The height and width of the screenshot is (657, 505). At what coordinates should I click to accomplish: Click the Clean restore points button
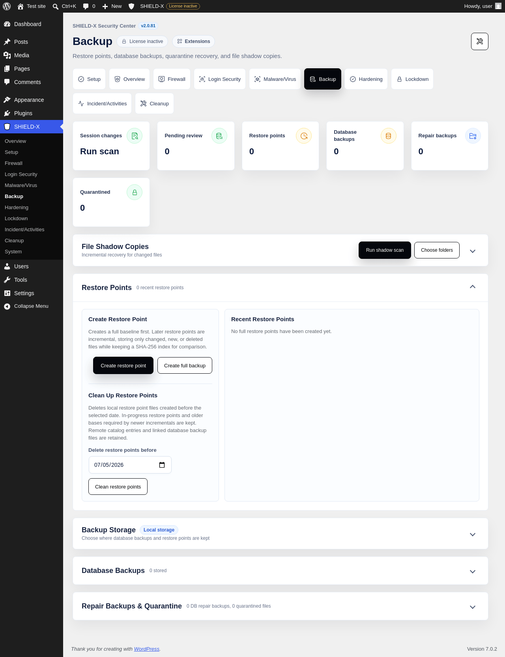tap(118, 487)
